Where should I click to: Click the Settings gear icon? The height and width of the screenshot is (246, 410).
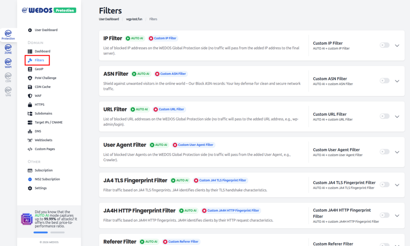[30, 188]
